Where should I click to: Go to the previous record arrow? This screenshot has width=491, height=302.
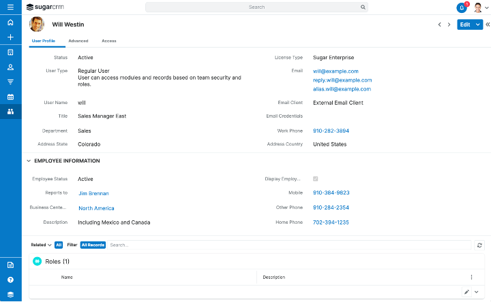[x=440, y=24]
